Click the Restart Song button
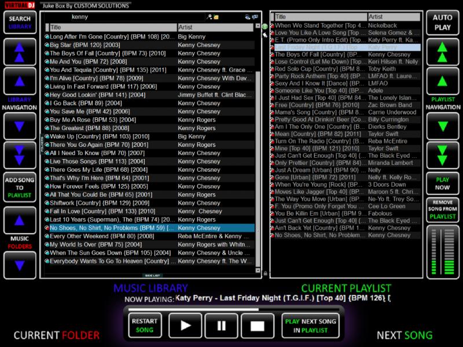 pos(145,326)
